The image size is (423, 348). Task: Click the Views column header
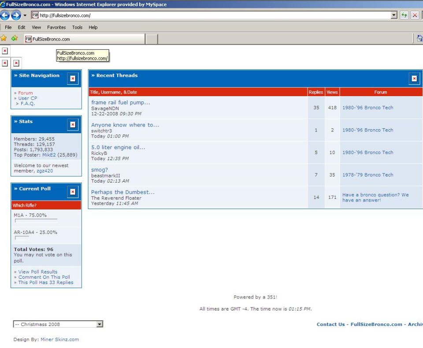(x=332, y=92)
